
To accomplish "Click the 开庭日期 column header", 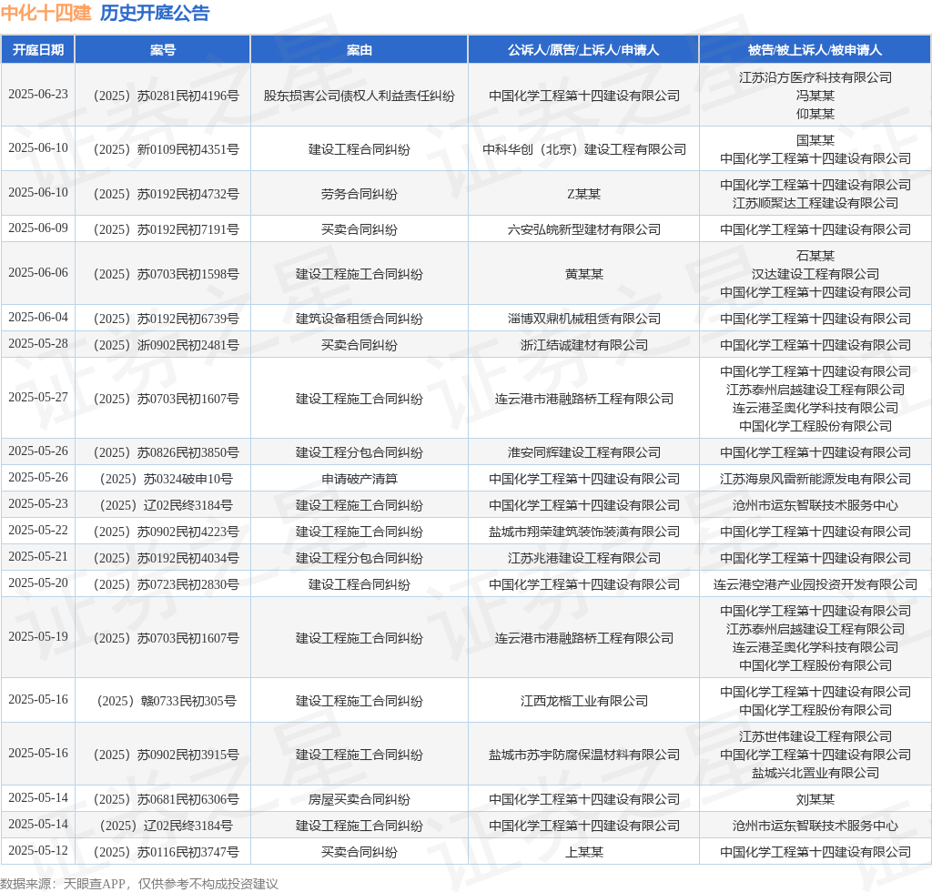I will [38, 50].
